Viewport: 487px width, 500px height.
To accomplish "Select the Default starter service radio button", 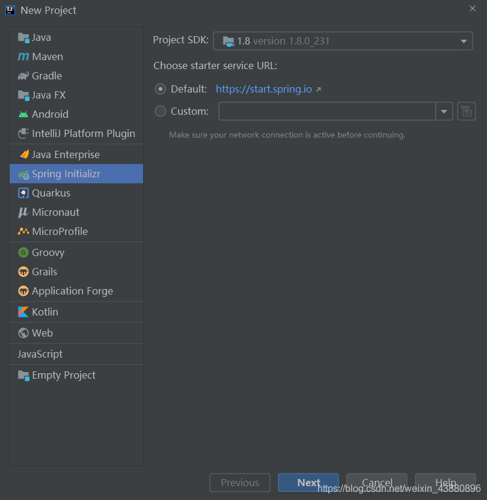I will coord(160,89).
